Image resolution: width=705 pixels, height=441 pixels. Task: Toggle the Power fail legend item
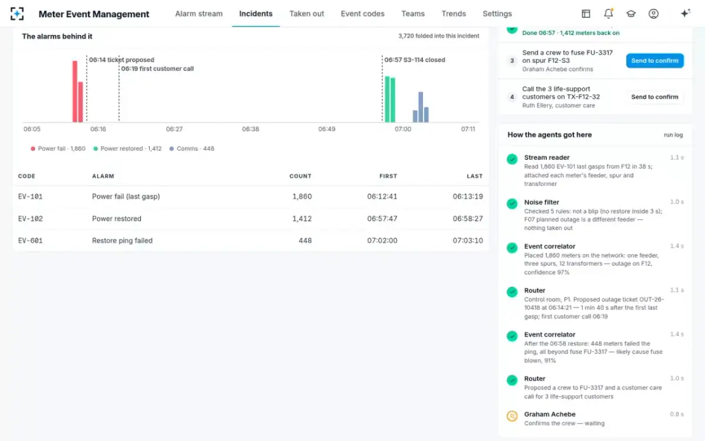(x=58, y=149)
